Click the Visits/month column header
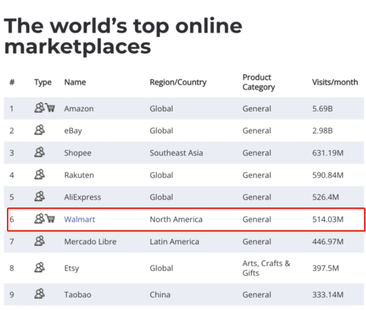Image resolution: width=366 pixels, height=310 pixels. [x=335, y=82]
